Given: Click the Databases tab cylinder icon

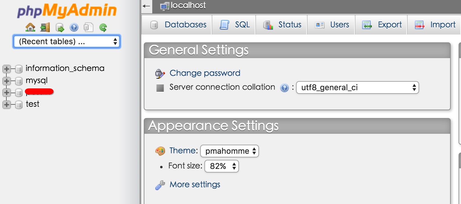Looking at the screenshot, I should click(x=154, y=25).
